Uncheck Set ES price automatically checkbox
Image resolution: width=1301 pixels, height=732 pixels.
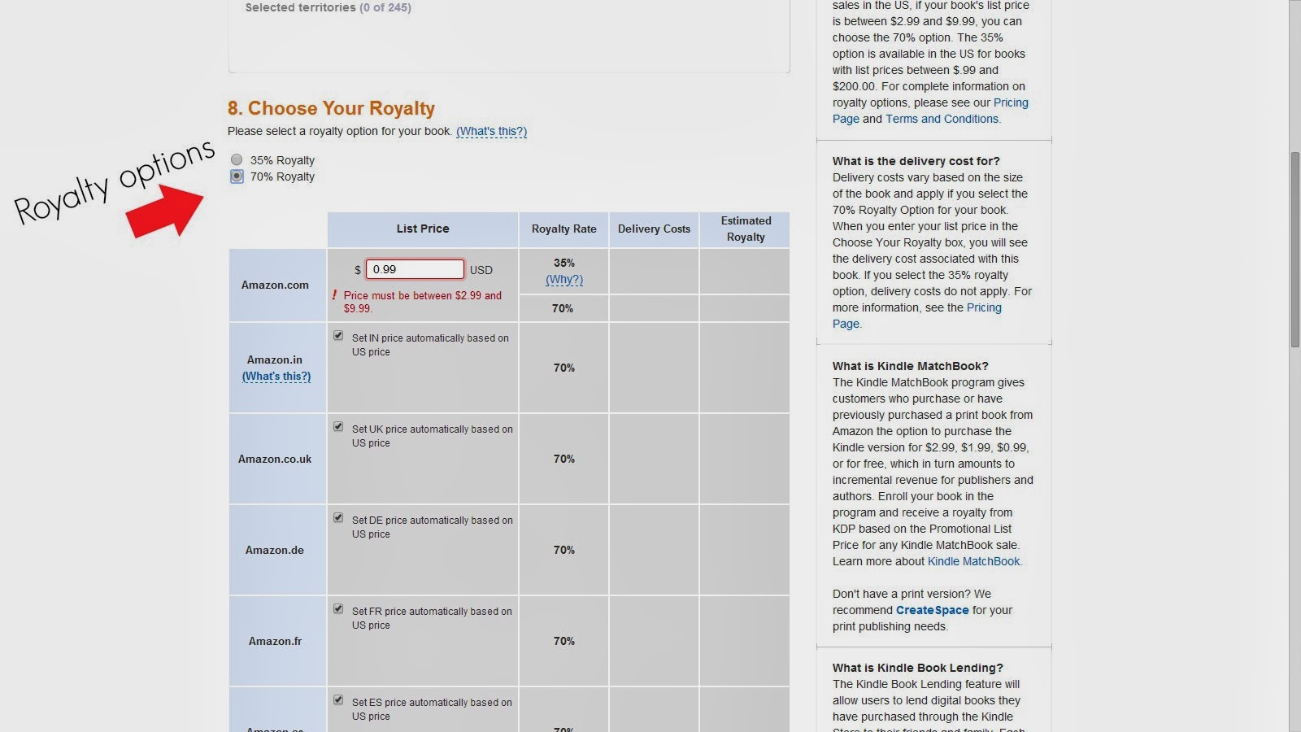pyautogui.click(x=338, y=699)
